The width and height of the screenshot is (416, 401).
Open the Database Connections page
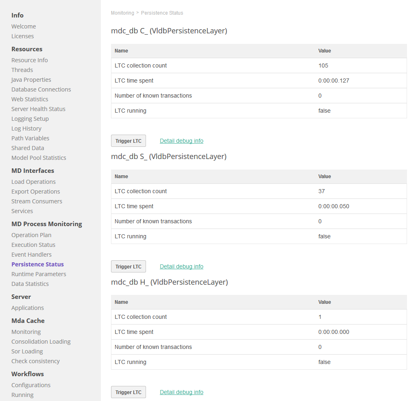pyautogui.click(x=41, y=89)
